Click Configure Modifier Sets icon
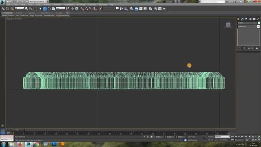 [257, 48]
